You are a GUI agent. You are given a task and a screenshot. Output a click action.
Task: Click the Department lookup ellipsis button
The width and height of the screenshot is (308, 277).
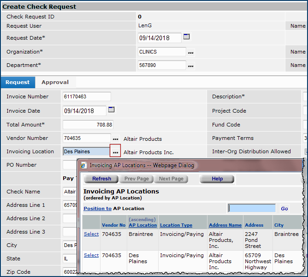pyautogui.click(x=190, y=66)
